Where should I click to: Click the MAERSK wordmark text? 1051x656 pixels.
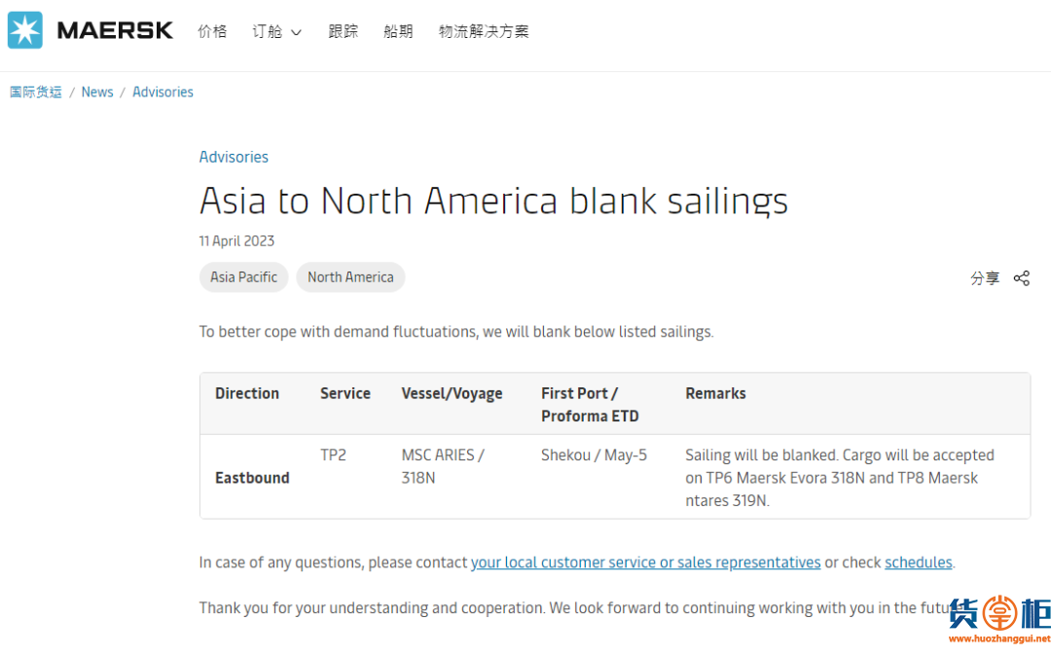tap(115, 31)
